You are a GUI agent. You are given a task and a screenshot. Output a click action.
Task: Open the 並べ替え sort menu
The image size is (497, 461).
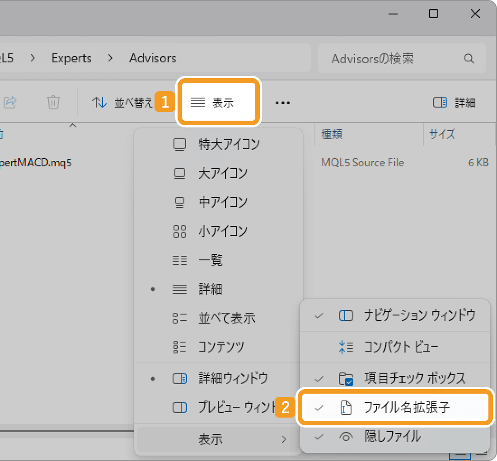point(122,103)
